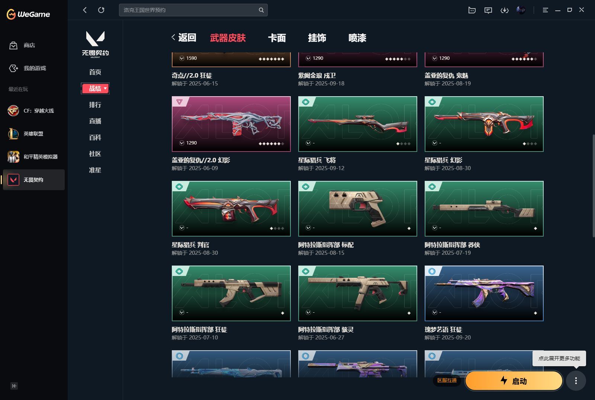Click the search magnifier icon
This screenshot has width=595, height=400.
click(x=261, y=10)
